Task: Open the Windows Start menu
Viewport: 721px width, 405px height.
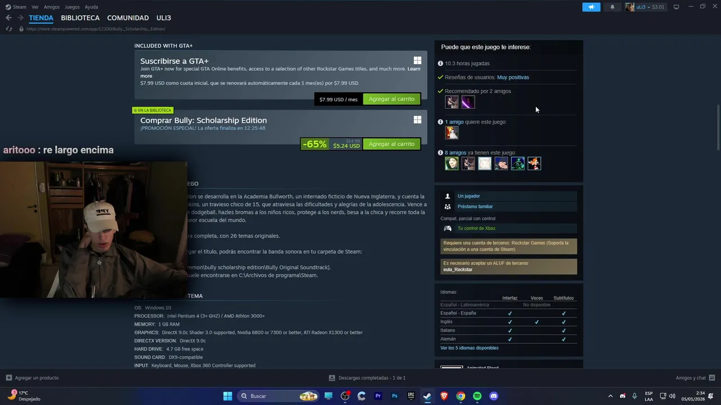Action: point(228,396)
